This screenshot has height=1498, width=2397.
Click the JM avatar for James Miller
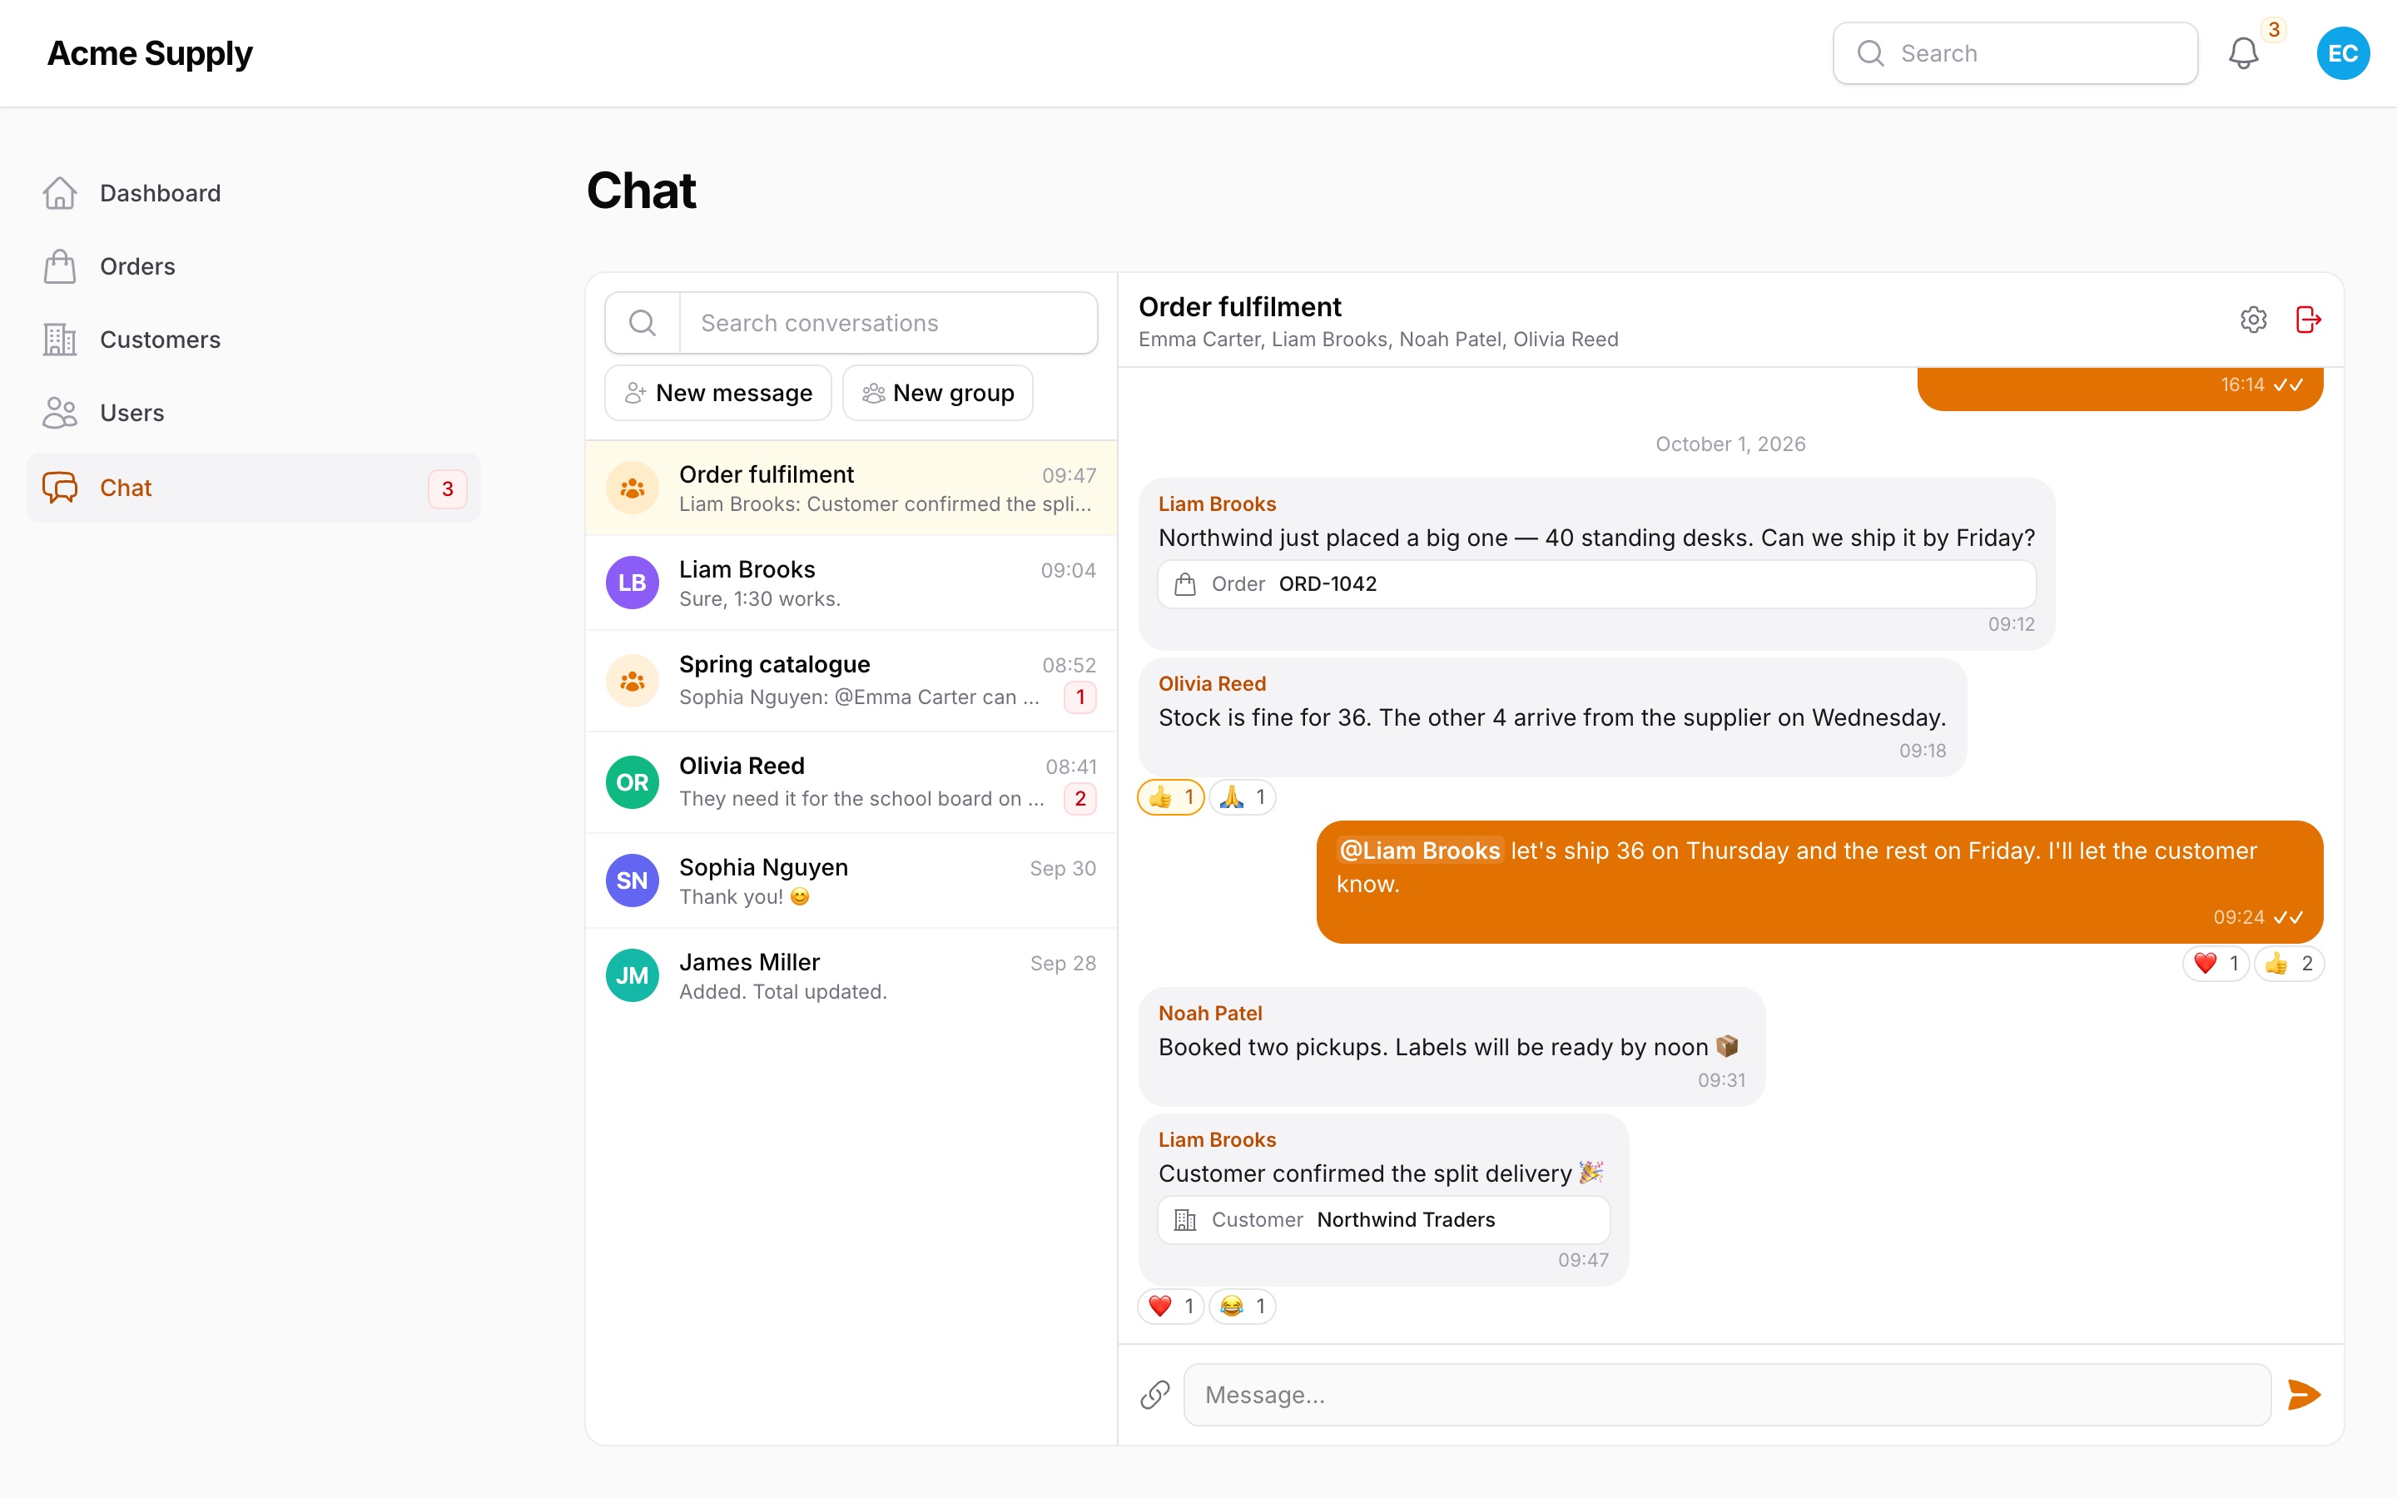click(632, 976)
